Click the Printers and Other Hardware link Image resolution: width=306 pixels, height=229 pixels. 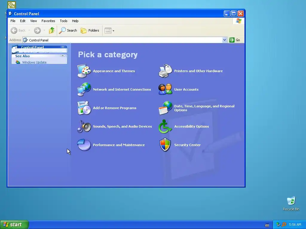(198, 71)
